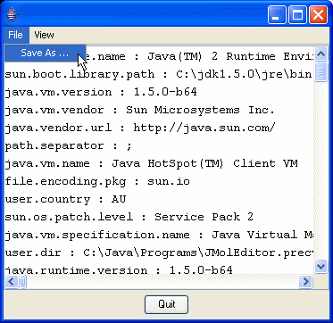Click the user.dir JMolEditor path line
Viewport: 333px width, 323px height.
[158, 253]
